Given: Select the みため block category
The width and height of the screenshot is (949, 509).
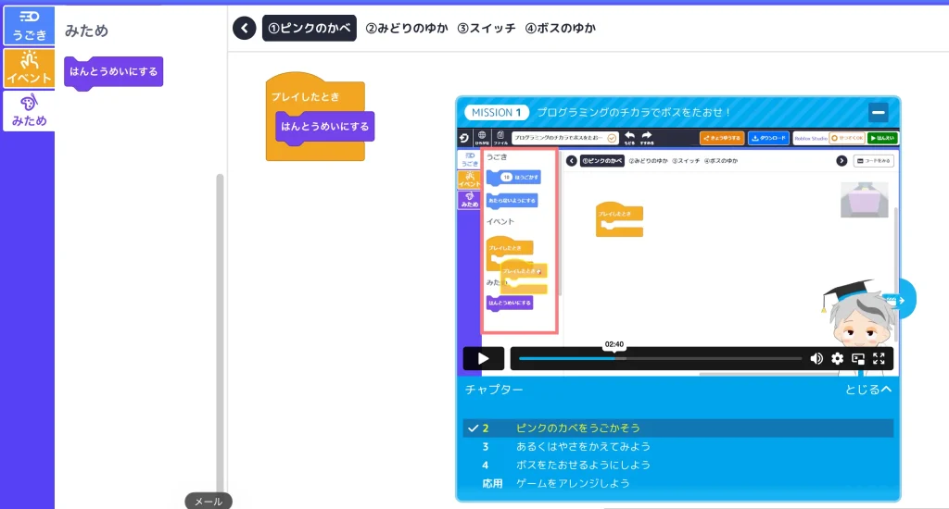Looking at the screenshot, I should tap(29, 111).
